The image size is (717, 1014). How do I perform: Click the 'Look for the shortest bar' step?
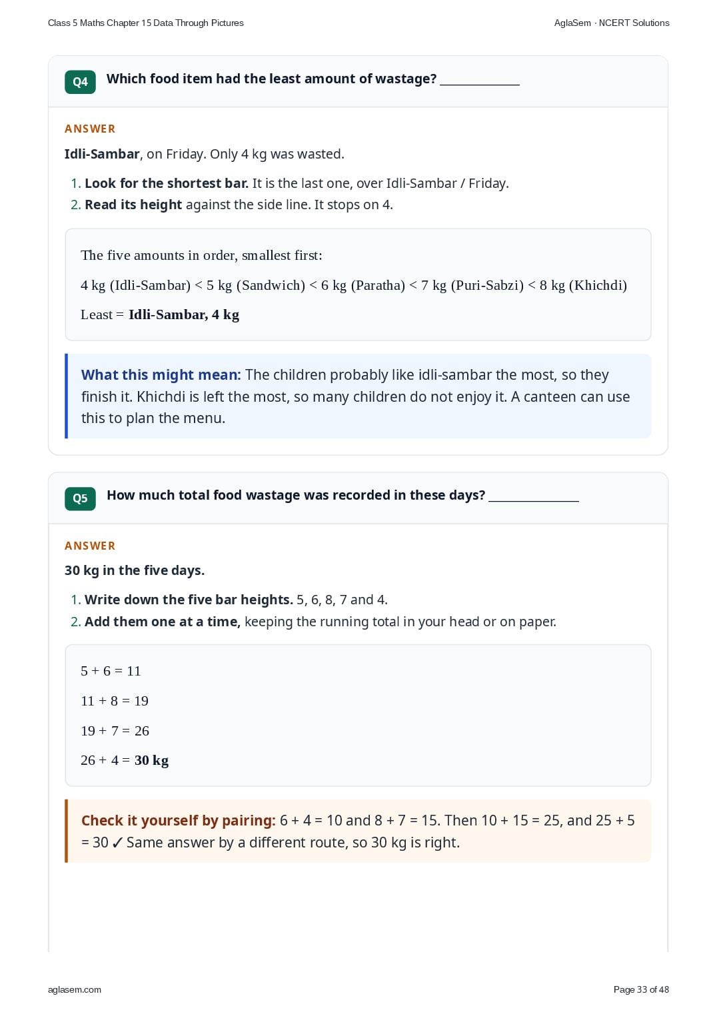point(297,183)
